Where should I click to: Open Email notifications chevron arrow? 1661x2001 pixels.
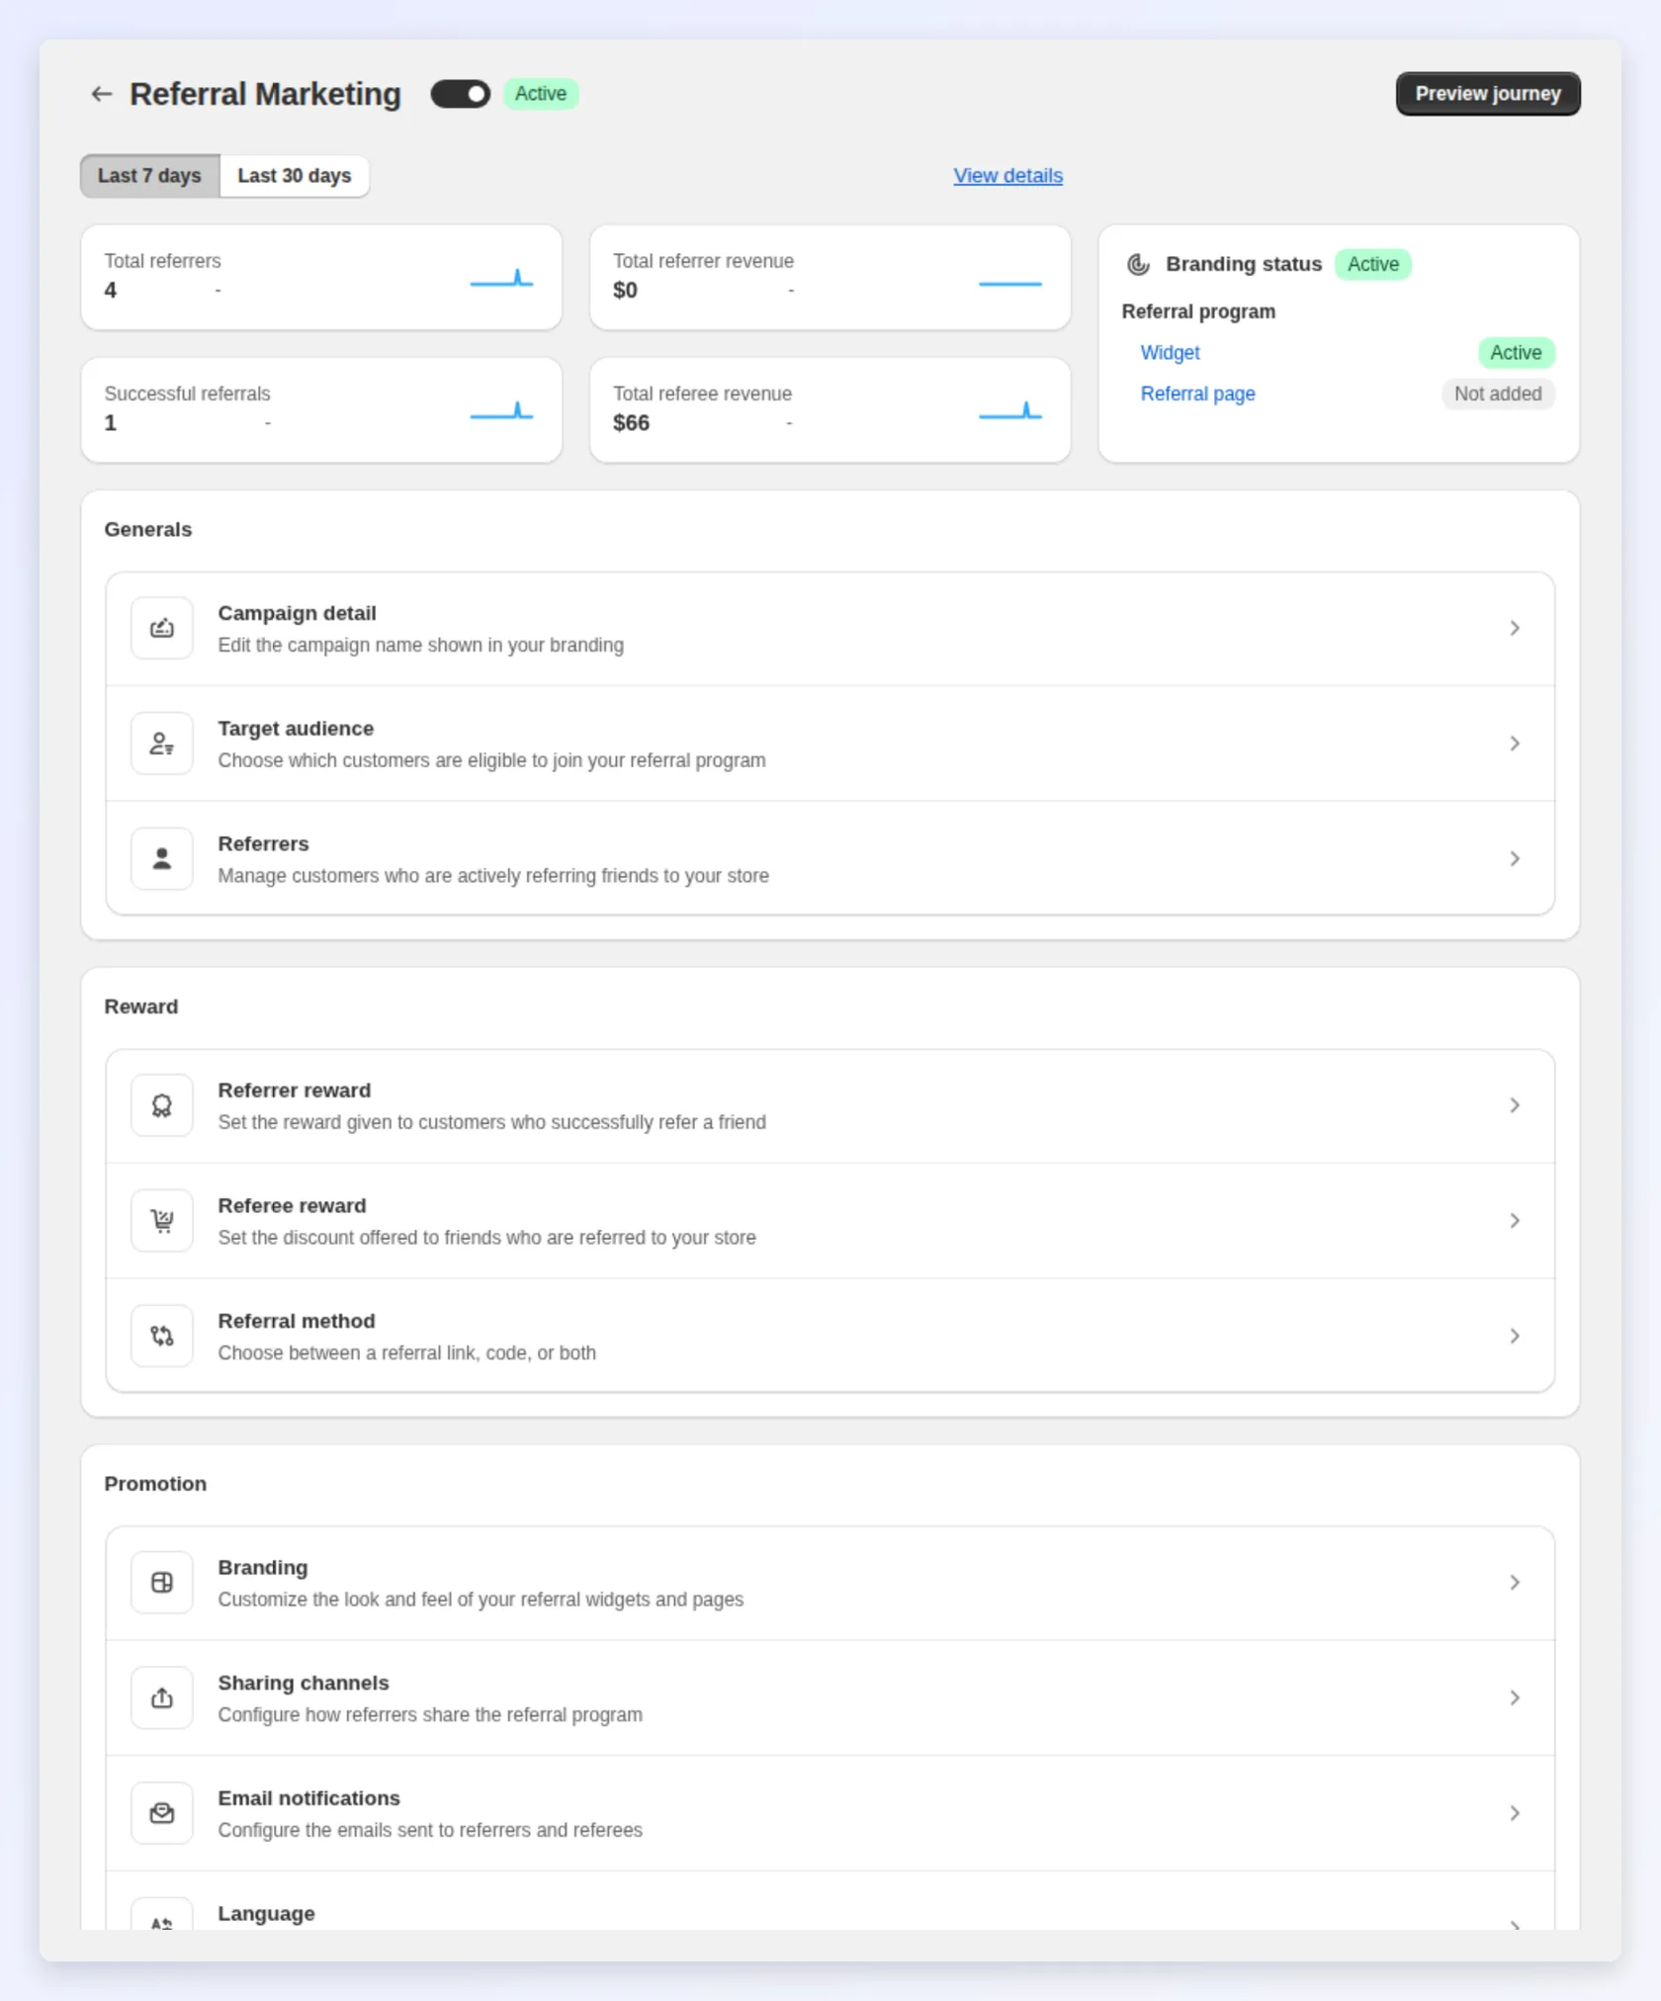click(1515, 1813)
